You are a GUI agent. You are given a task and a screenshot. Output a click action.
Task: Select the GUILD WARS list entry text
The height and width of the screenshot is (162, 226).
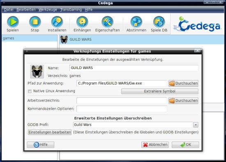coord(81,39)
